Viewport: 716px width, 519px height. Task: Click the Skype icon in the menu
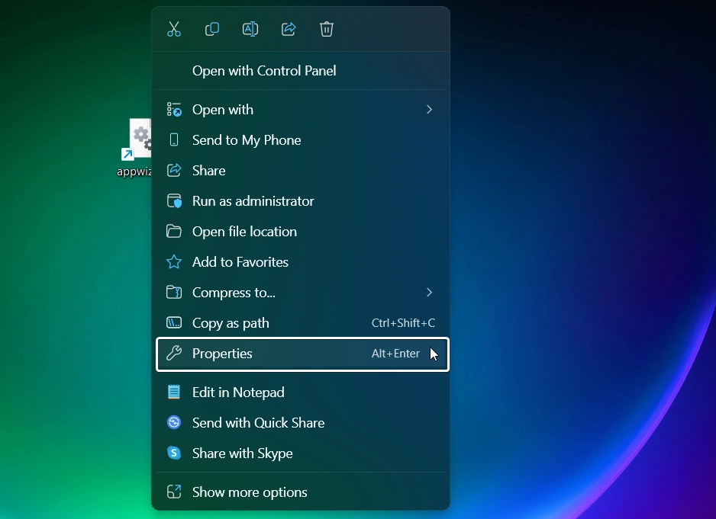pyautogui.click(x=174, y=453)
